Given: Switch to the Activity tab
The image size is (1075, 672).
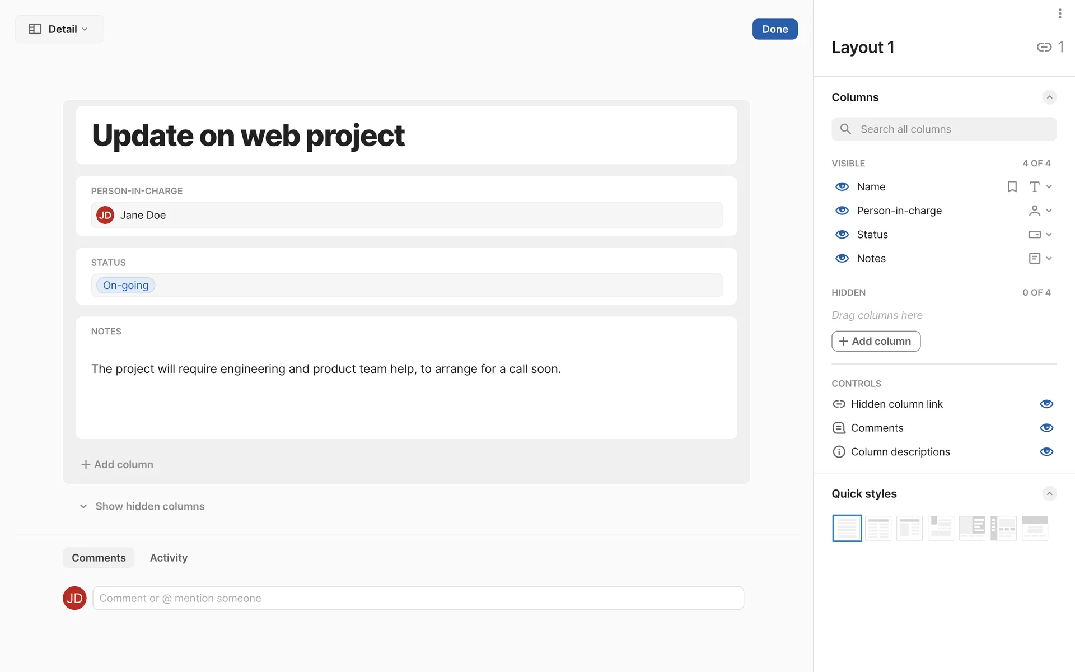Looking at the screenshot, I should (x=169, y=558).
